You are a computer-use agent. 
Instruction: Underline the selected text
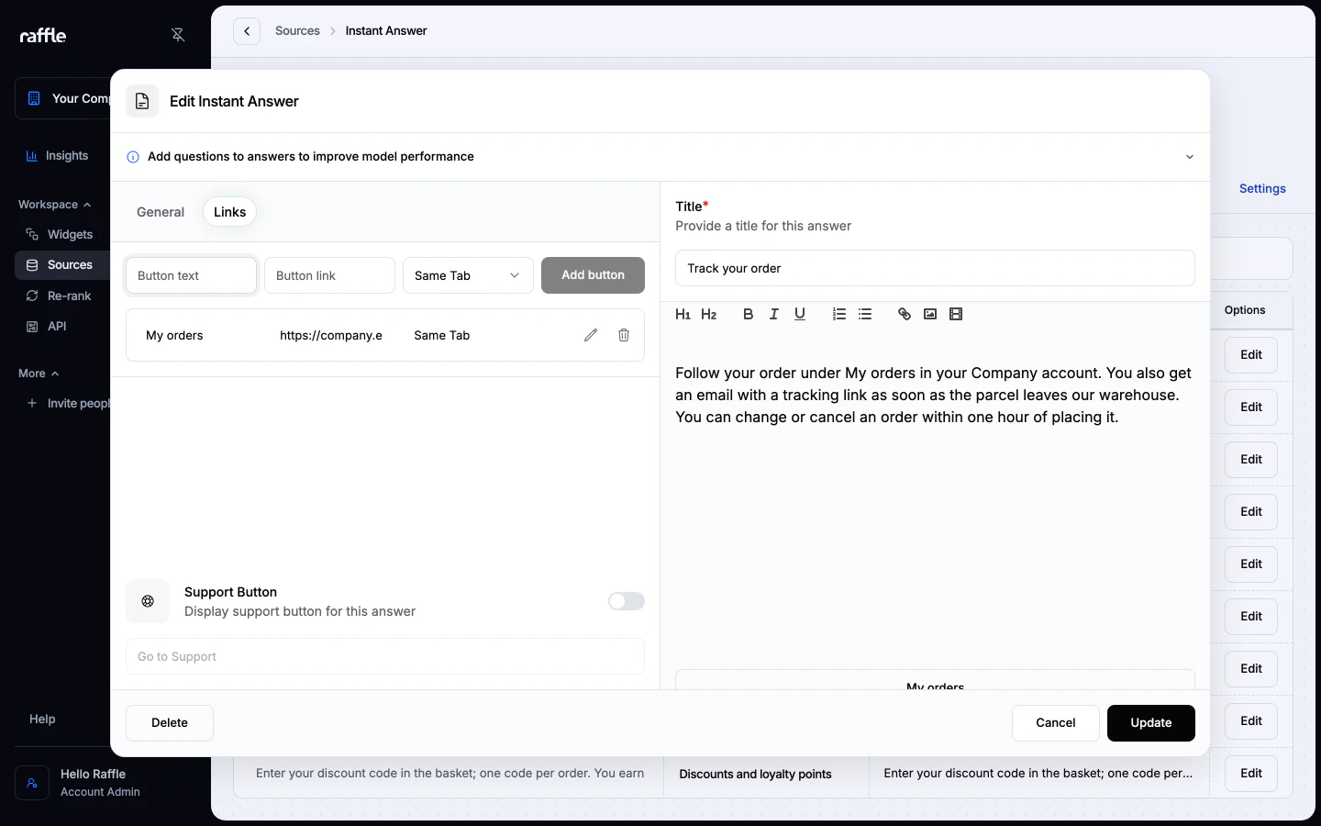coord(799,314)
